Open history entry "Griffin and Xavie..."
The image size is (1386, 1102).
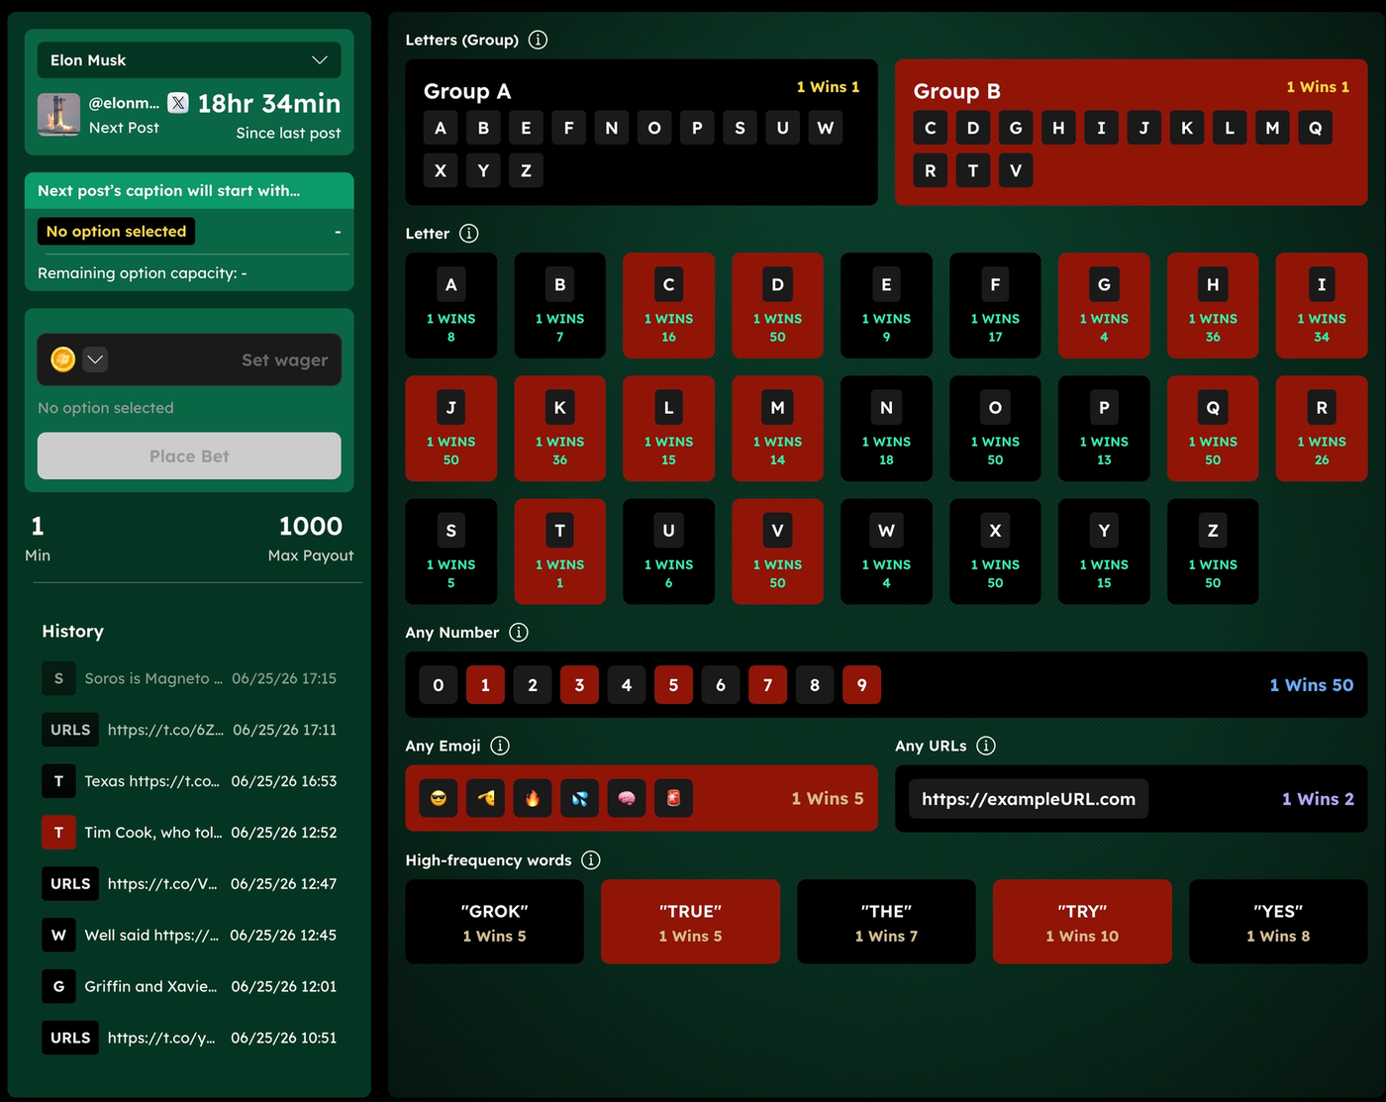pyautogui.click(x=189, y=987)
